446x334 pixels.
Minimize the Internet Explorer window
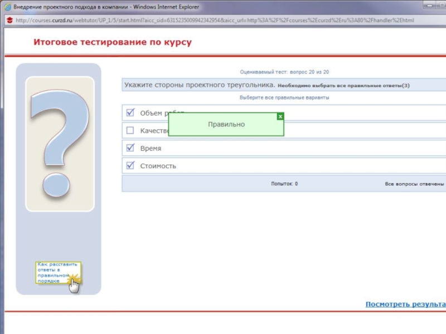[x=429, y=6]
